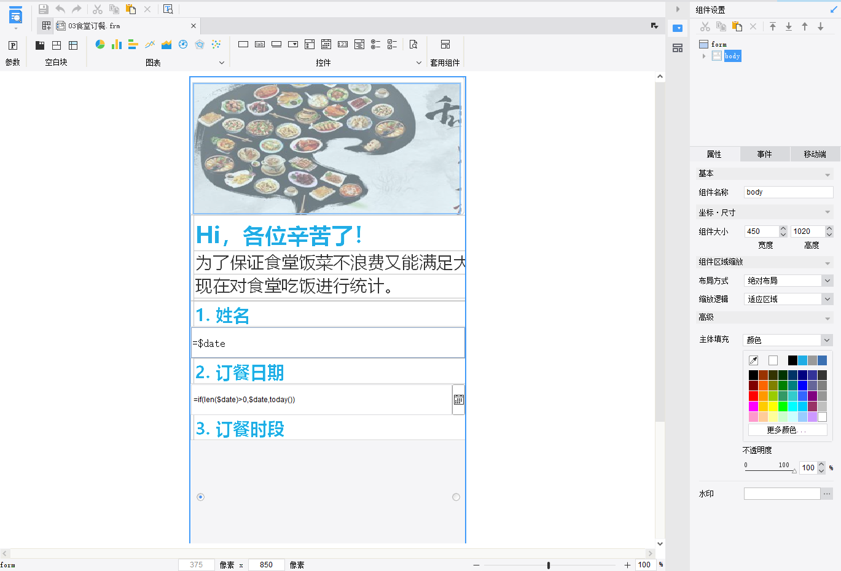Expand the body node in the component tree

coord(704,56)
